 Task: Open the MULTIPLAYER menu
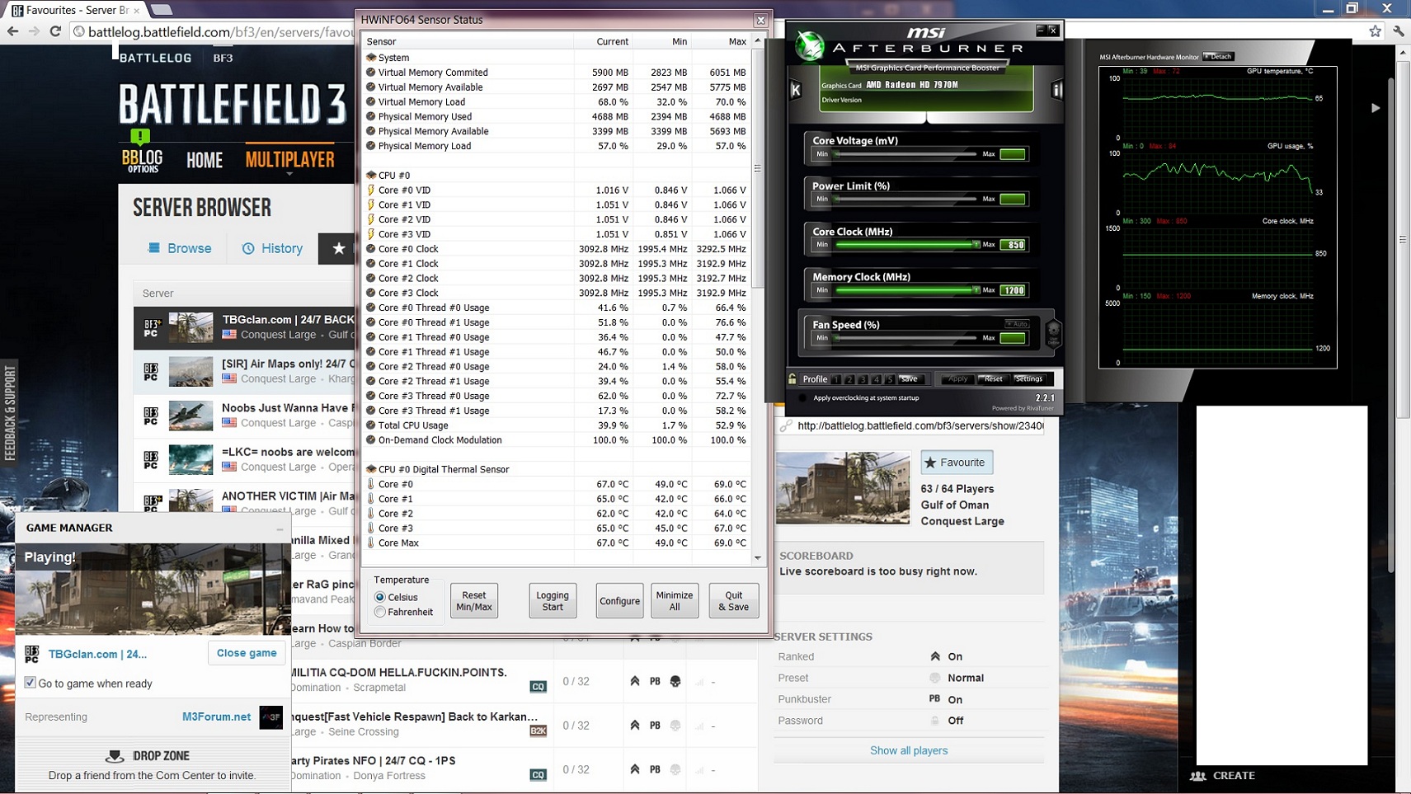click(x=289, y=159)
